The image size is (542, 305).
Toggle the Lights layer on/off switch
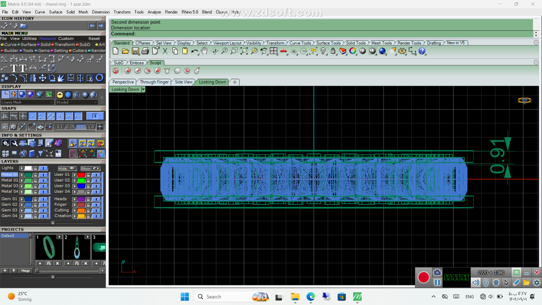[43, 168]
